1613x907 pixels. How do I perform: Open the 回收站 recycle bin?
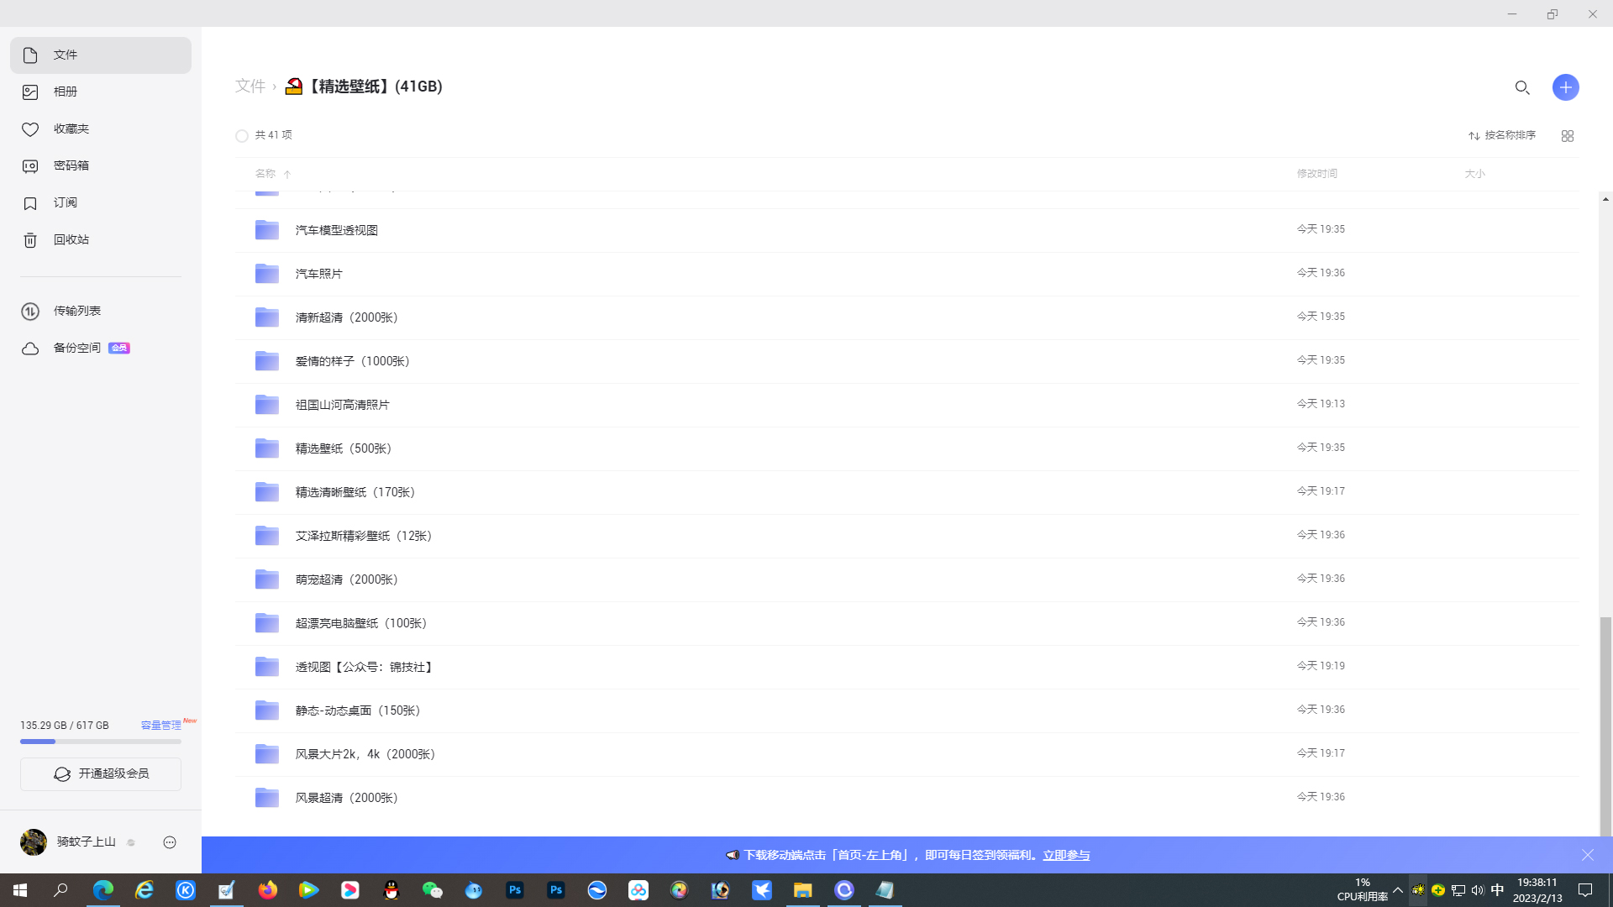(101, 240)
